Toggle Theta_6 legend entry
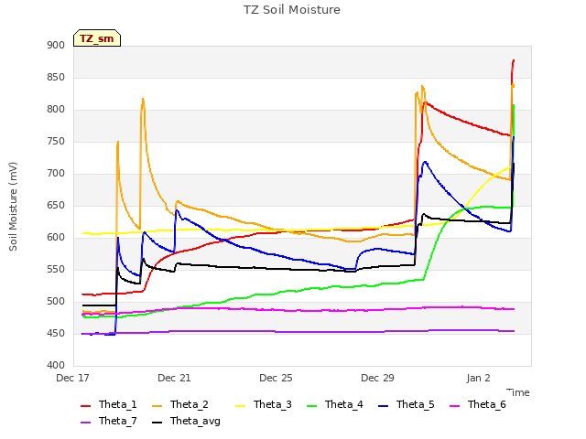 [x=478, y=404]
